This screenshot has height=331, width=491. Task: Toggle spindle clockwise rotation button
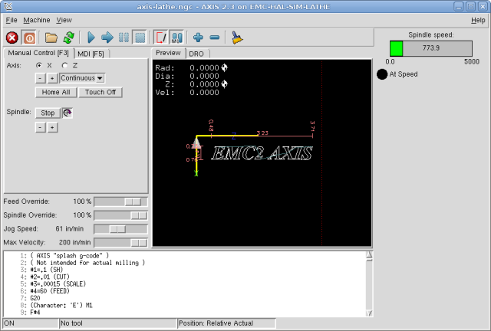coord(68,113)
